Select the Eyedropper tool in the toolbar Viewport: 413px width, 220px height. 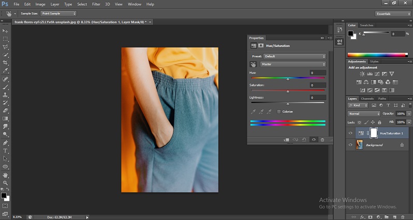click(6, 70)
